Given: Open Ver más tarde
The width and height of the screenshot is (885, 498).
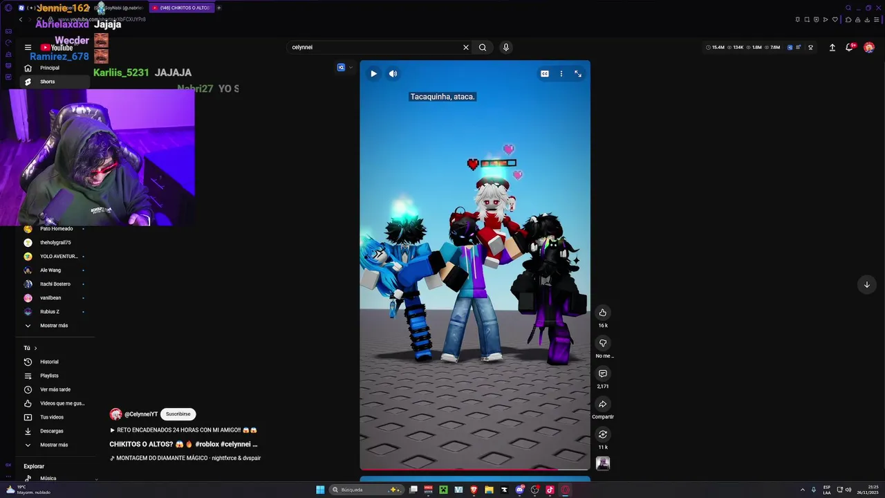Looking at the screenshot, I should pos(54,389).
